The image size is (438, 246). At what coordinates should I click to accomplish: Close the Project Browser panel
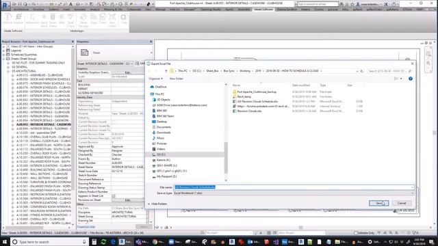[73, 42]
